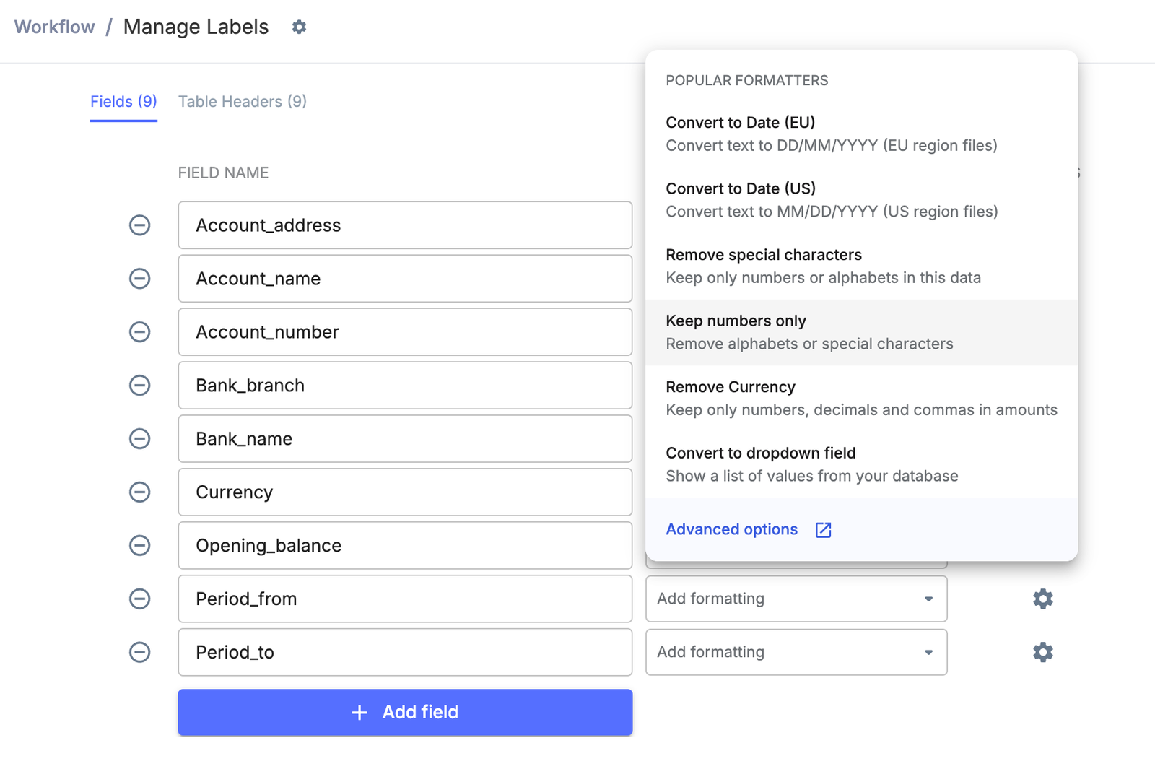Remove the Account_address field
The image size is (1155, 782).
click(139, 225)
